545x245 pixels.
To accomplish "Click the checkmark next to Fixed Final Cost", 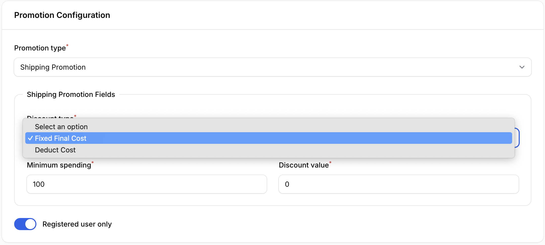I will pos(30,138).
